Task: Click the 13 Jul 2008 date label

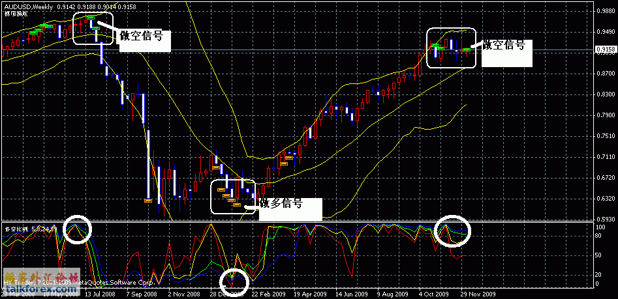Action: [100, 294]
